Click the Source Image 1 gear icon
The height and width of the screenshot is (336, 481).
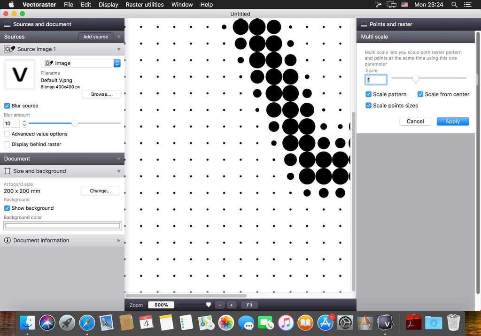pyautogui.click(x=9, y=49)
